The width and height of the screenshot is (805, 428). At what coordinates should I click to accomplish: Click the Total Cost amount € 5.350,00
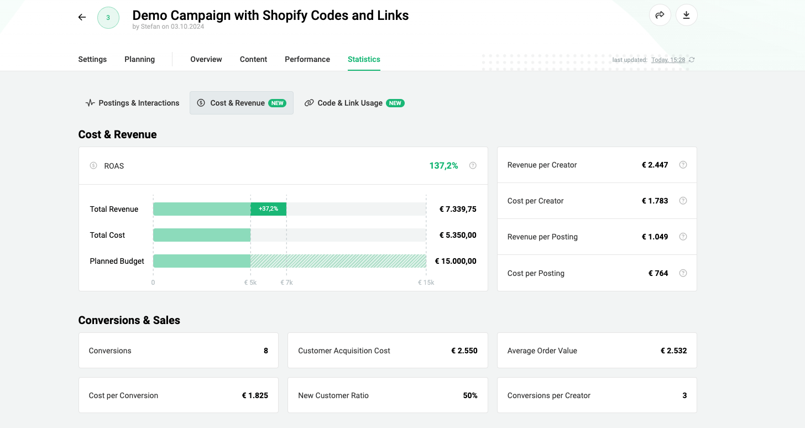[x=458, y=235]
